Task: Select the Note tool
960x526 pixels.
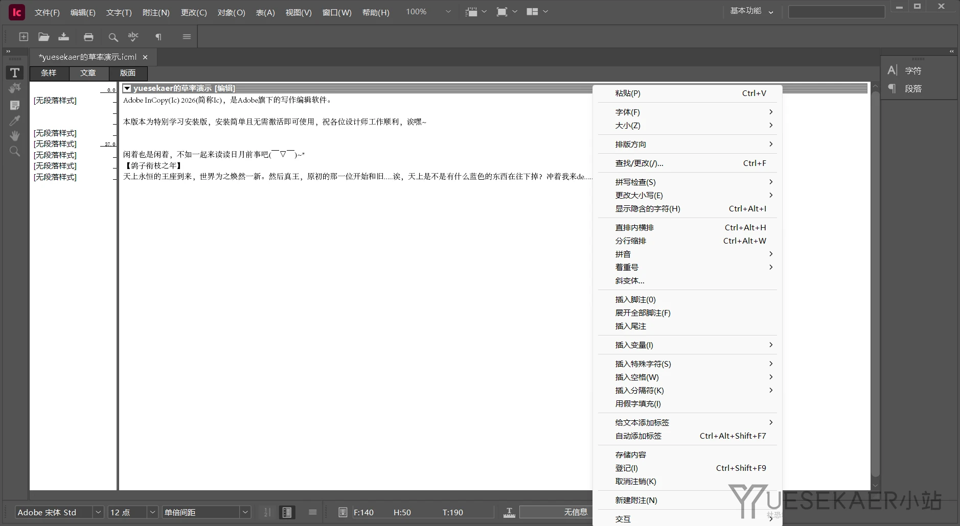Action: click(15, 105)
